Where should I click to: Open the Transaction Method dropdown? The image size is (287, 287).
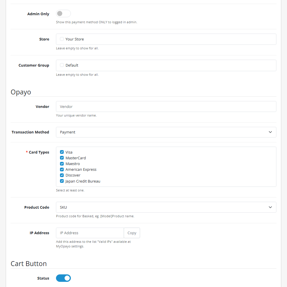pos(166,132)
